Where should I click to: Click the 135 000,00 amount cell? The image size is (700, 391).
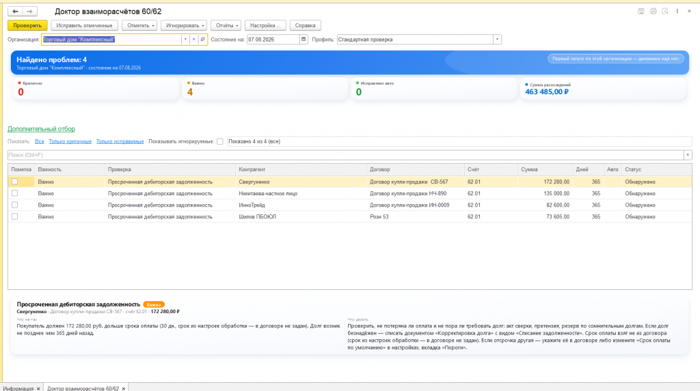pos(545,193)
